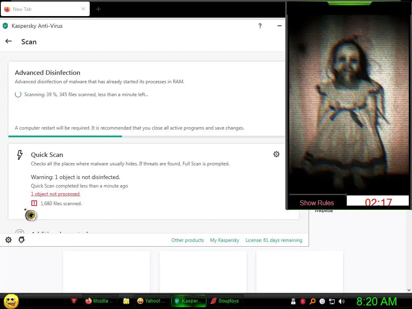
Task: Click the 8:20 AM clock
Action: pos(376,302)
